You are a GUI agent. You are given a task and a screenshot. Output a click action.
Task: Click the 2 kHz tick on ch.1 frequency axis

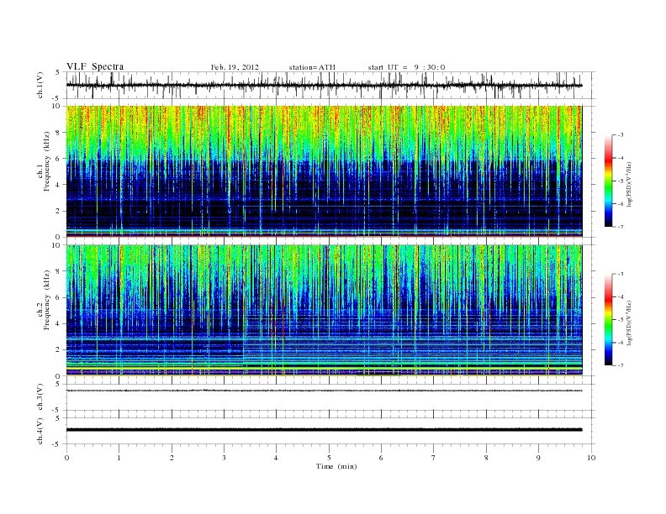click(x=59, y=211)
